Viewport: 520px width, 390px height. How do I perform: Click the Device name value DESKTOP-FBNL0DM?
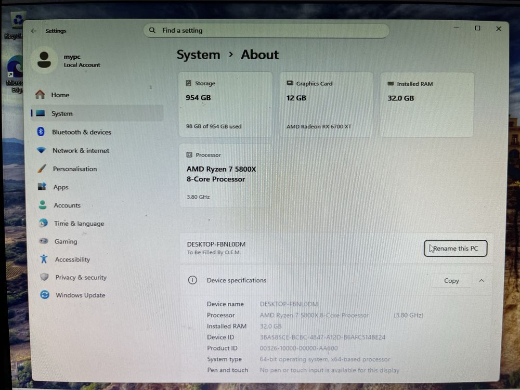point(289,304)
